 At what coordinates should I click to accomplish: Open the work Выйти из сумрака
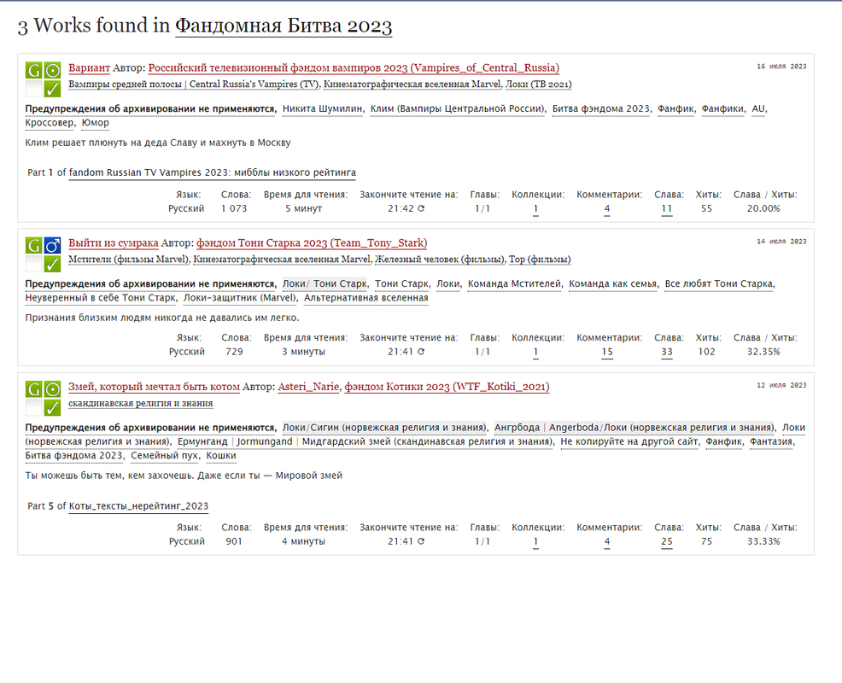click(114, 242)
